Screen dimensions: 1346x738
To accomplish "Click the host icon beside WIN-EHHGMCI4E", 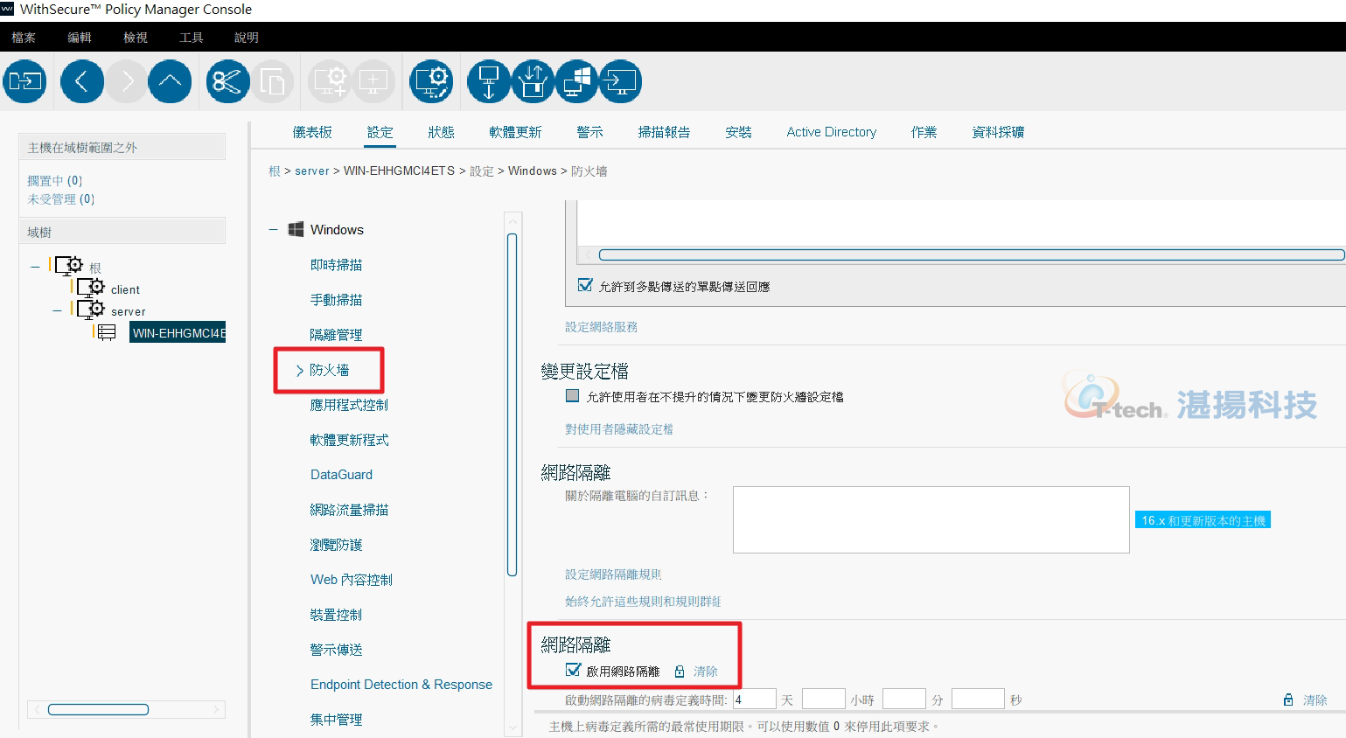I will 107,332.
